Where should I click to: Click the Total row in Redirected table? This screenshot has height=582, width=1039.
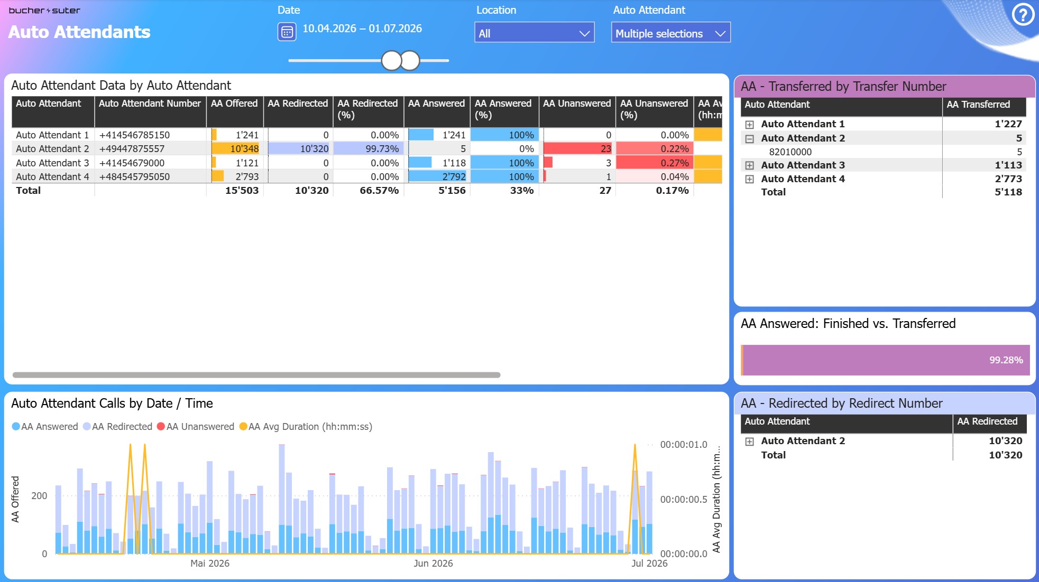click(883, 455)
